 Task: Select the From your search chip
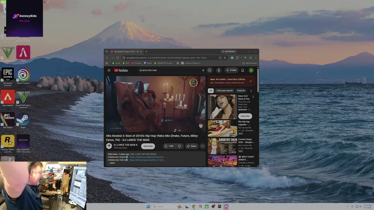click(x=225, y=91)
